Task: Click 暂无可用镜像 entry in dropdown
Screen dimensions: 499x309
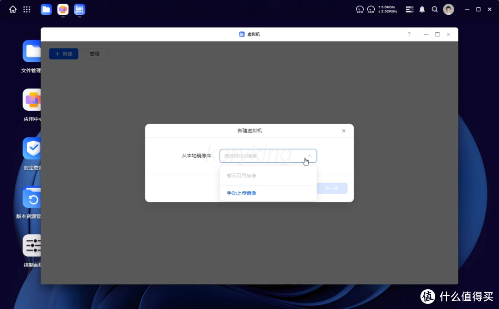Action: (x=241, y=175)
